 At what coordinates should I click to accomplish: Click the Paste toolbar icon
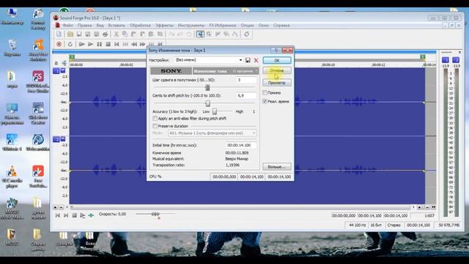(x=133, y=34)
